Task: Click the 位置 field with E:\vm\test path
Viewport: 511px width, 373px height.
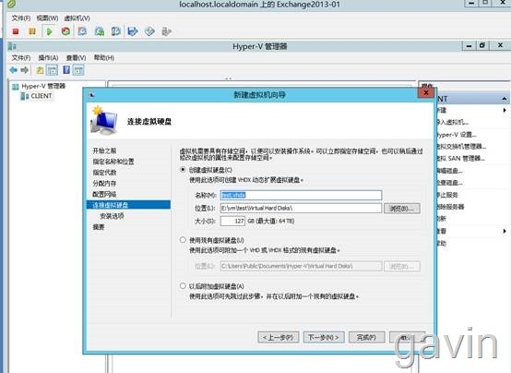Action: [301, 209]
